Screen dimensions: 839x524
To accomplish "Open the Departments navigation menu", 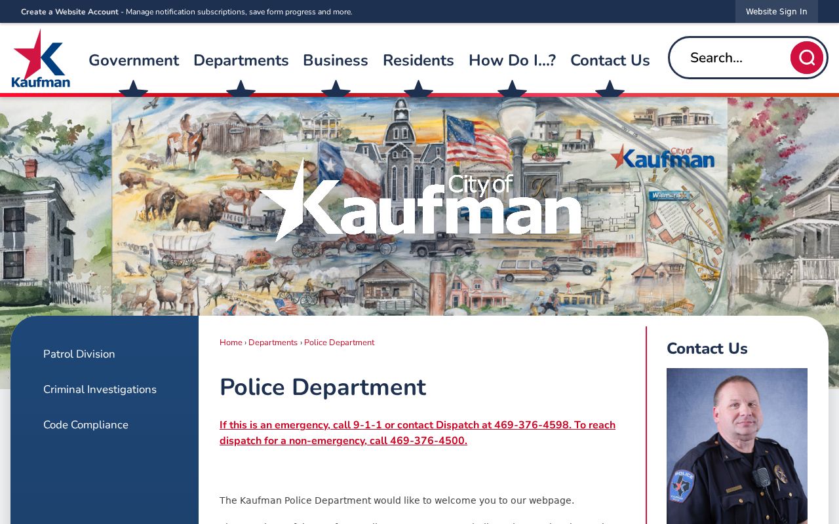I will (x=241, y=60).
